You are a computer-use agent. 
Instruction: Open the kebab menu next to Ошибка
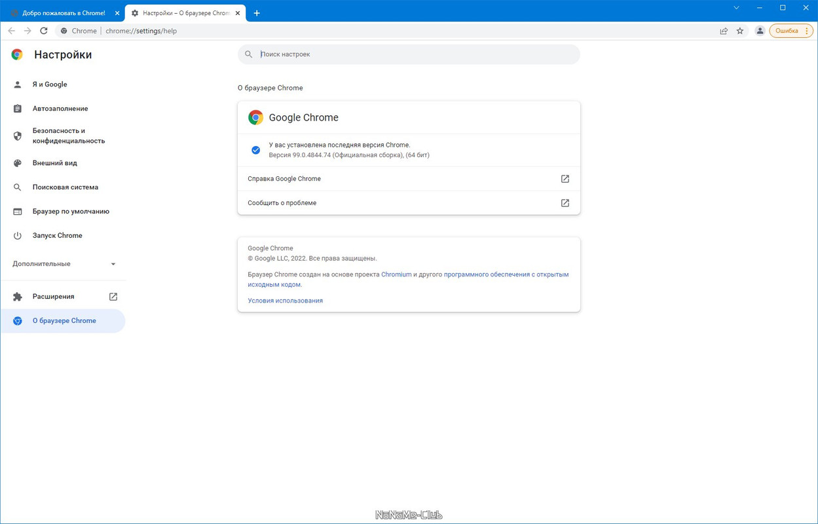tap(807, 30)
